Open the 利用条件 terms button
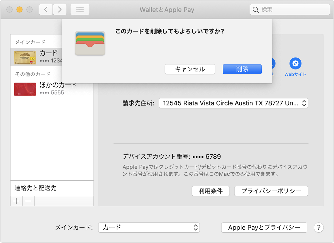The width and height of the screenshot is (334, 243). coord(211,191)
